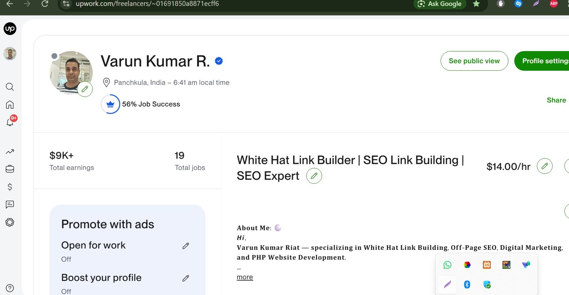
Task: Open the orange XAMPP tray icon
Action: [x=486, y=265]
